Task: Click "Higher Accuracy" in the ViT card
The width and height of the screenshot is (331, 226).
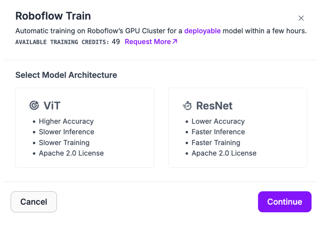Action: click(66, 121)
